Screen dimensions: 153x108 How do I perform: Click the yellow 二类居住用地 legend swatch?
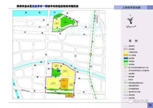tap(126, 52)
